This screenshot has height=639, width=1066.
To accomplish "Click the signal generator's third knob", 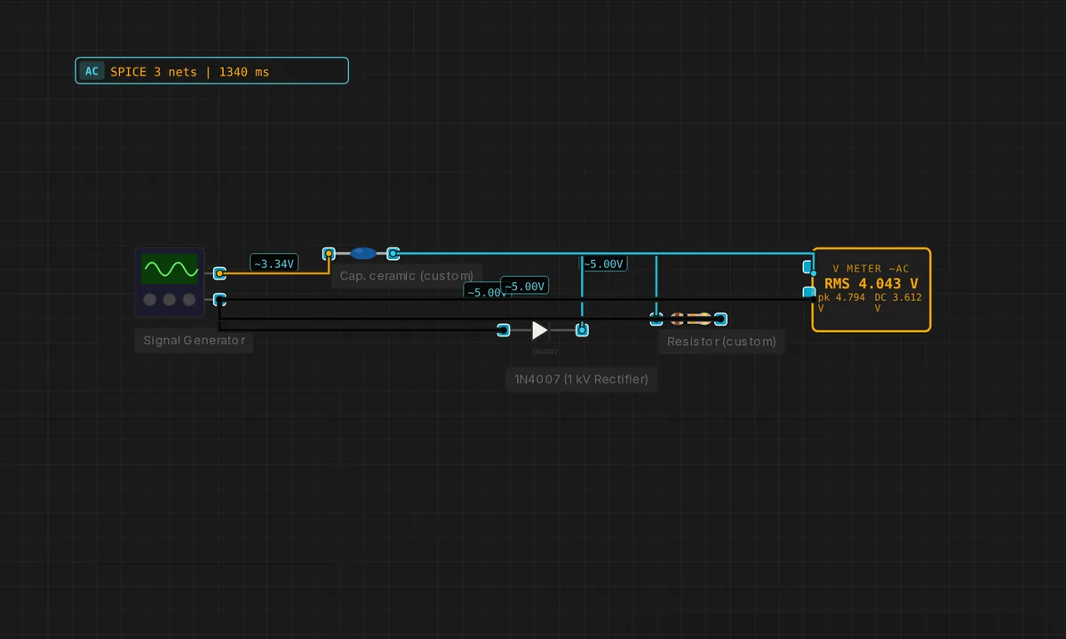I will (189, 300).
